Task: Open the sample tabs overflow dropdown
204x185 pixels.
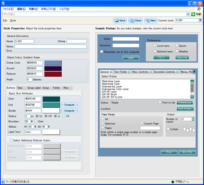Action: [194, 72]
